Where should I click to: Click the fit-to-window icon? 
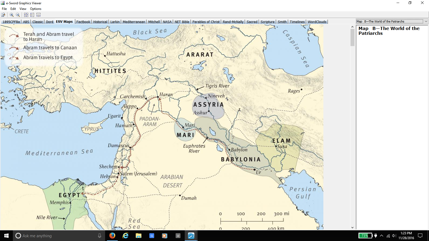(26, 15)
